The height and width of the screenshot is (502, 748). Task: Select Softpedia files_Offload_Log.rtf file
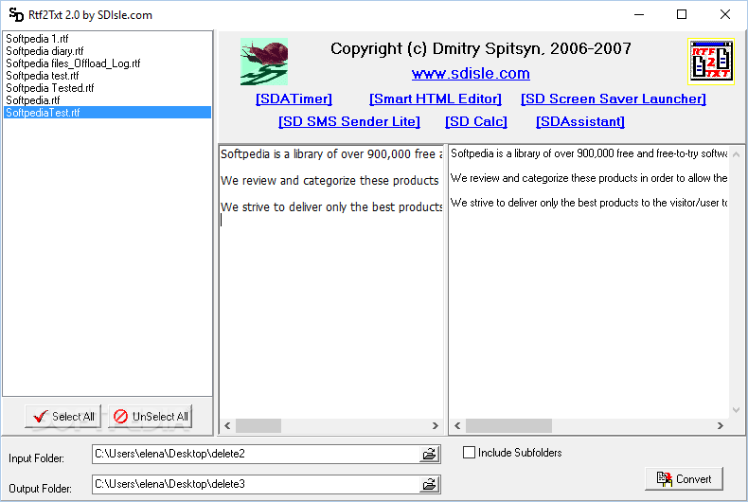[x=107, y=63]
